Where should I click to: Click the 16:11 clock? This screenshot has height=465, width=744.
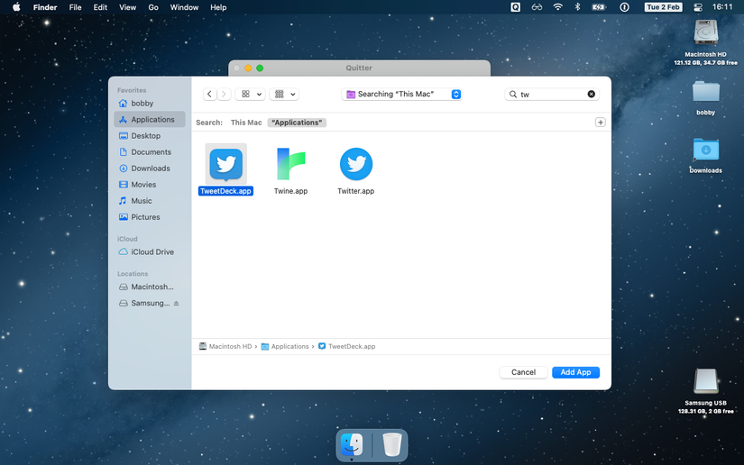click(x=722, y=7)
